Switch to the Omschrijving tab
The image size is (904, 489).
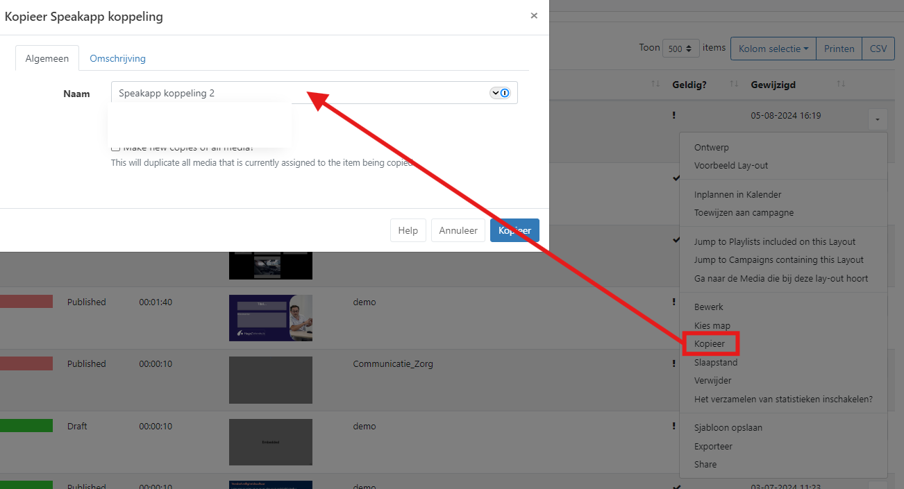[x=117, y=58]
